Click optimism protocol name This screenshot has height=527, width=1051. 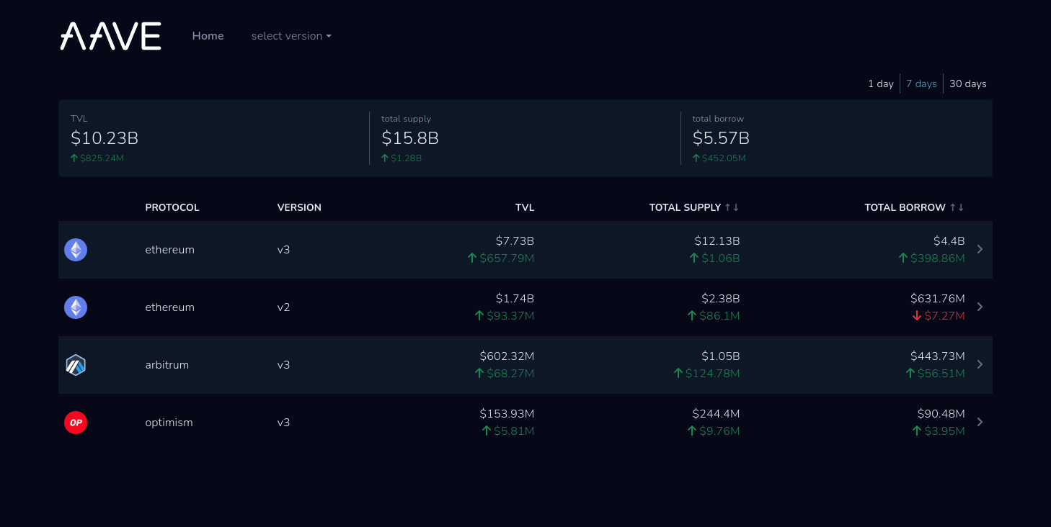point(169,423)
